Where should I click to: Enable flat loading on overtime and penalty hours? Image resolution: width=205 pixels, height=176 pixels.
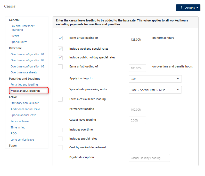coord(60,67)
